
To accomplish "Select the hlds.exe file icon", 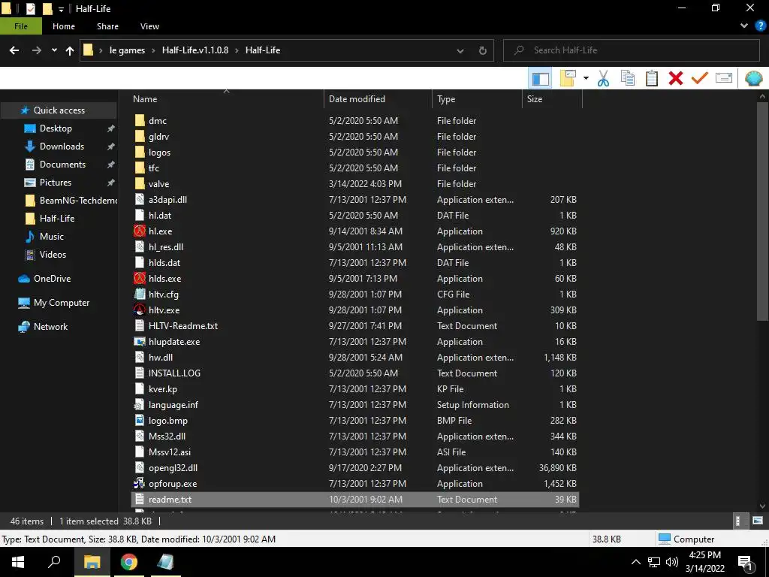I will [140, 279].
